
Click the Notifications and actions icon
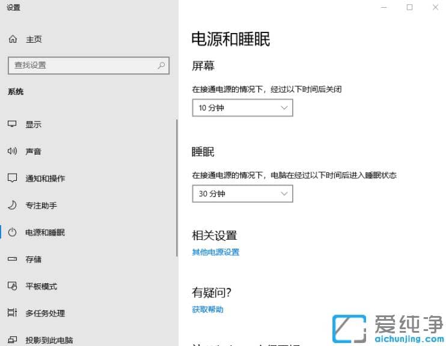[x=12, y=178]
